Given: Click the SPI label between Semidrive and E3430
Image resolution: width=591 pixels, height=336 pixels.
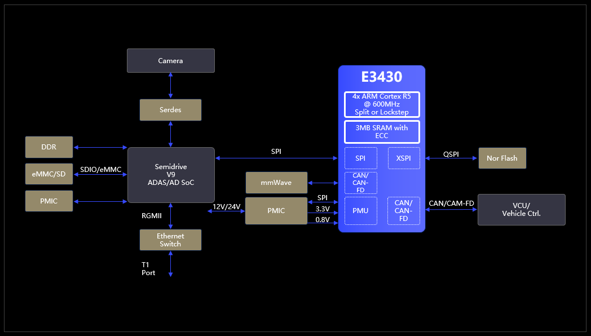Looking at the screenshot, I should 276,152.
